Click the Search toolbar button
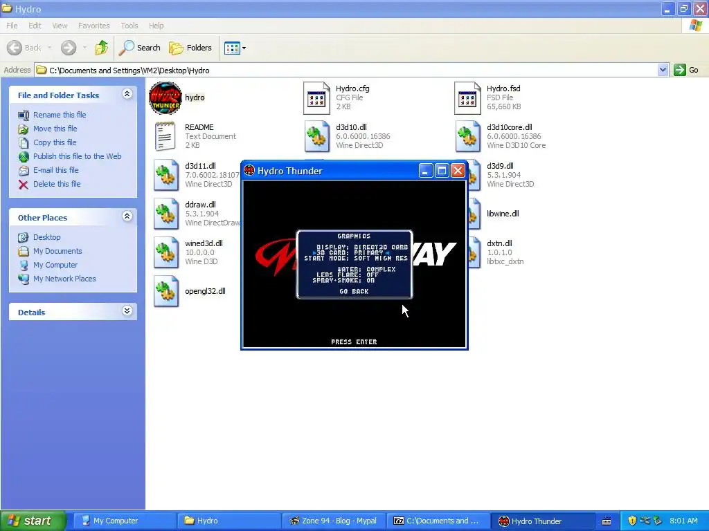 pos(139,48)
